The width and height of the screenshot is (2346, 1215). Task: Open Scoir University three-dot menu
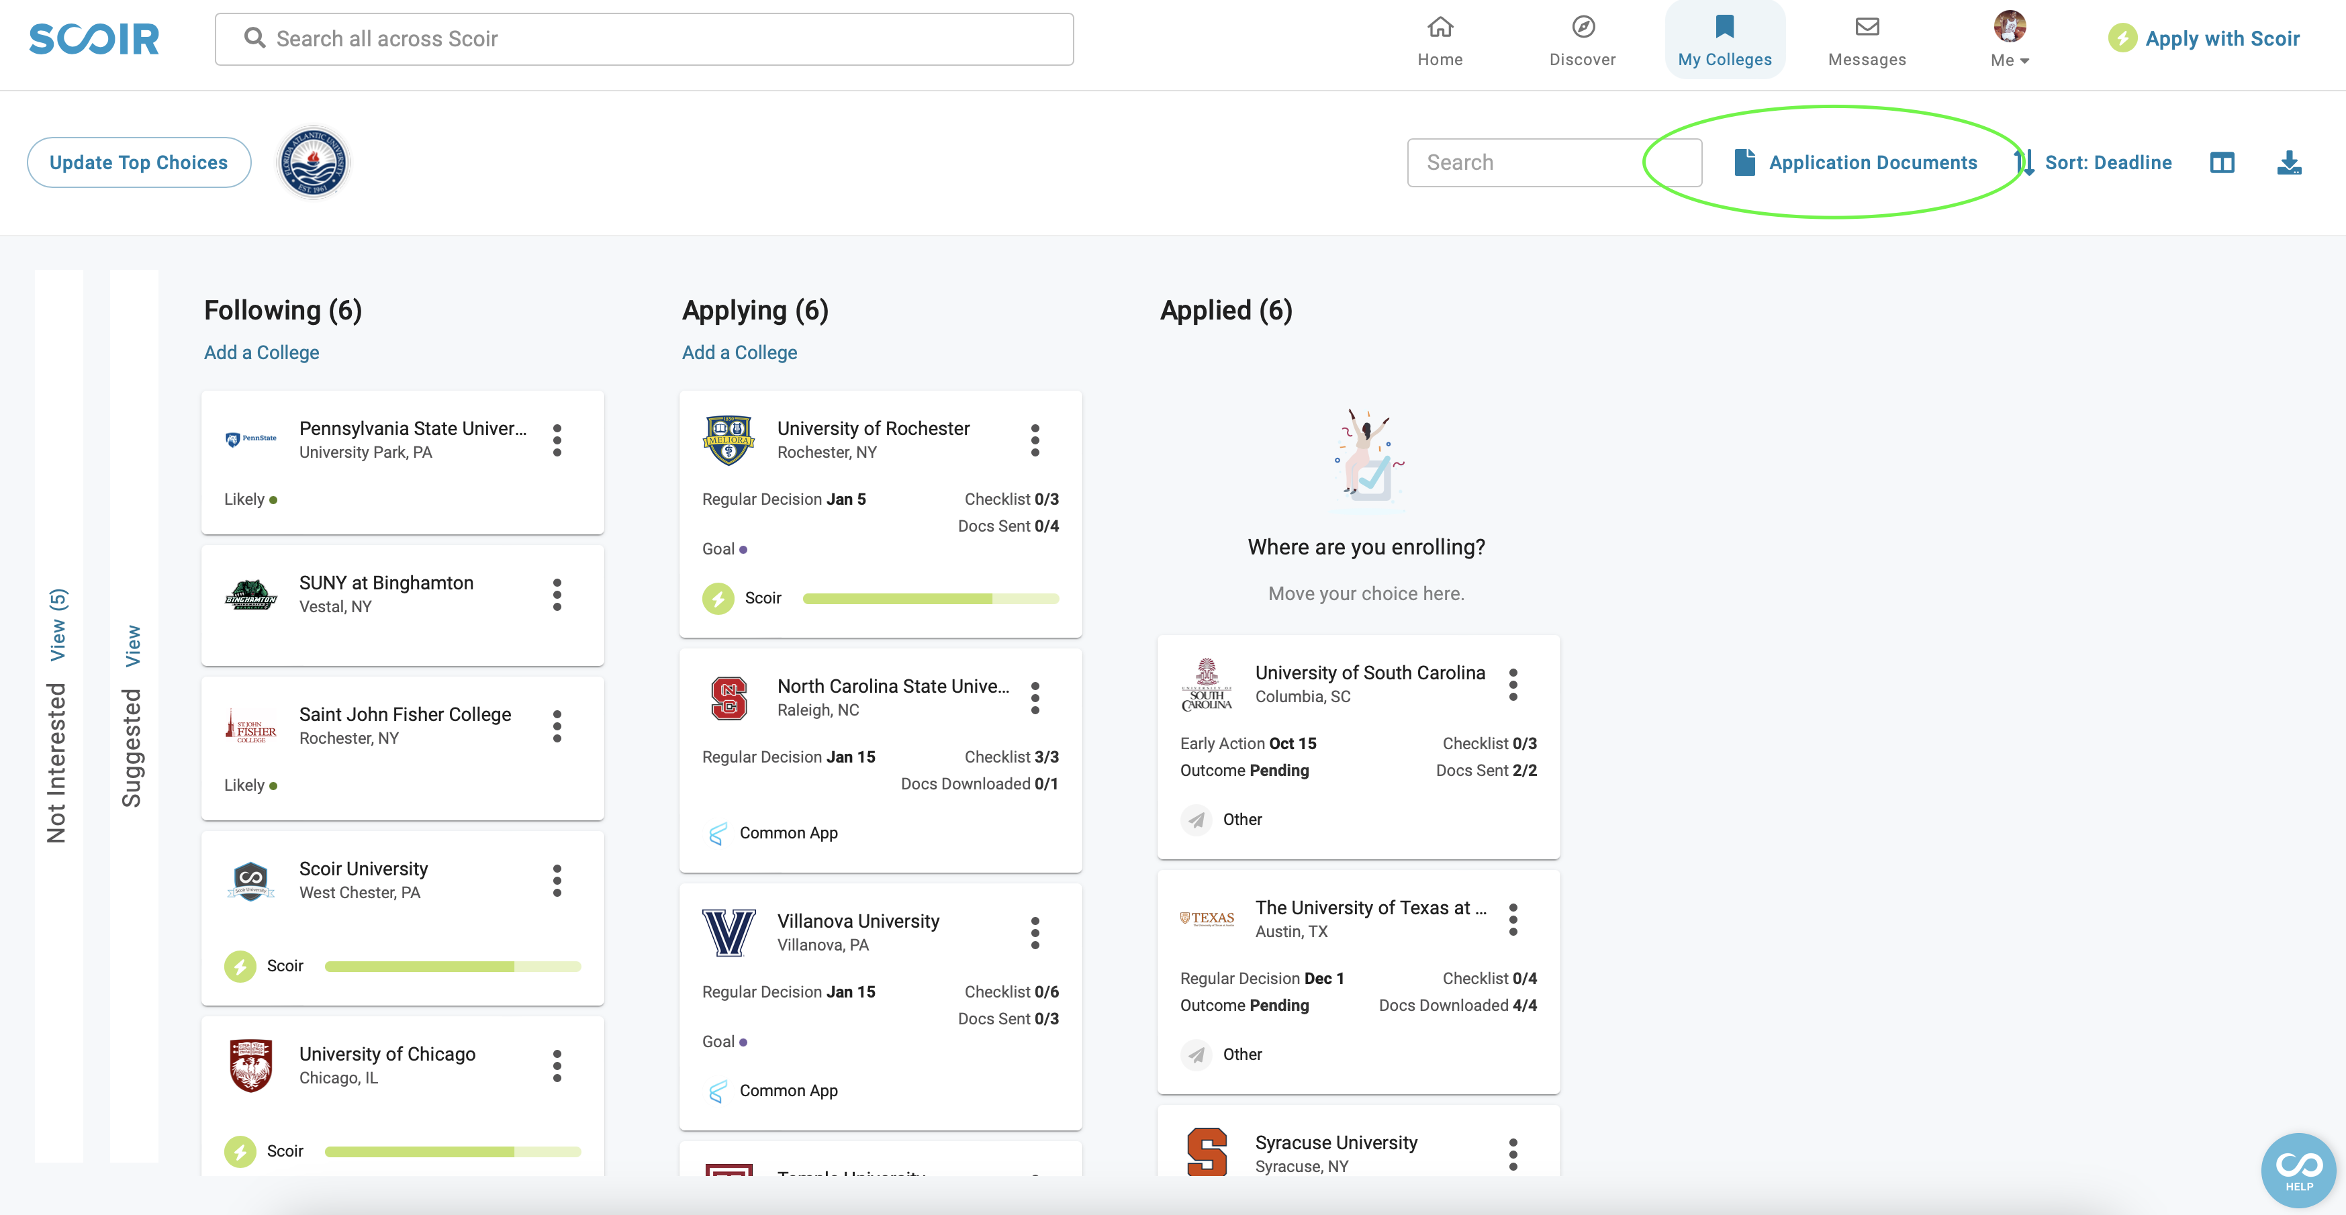(x=557, y=881)
